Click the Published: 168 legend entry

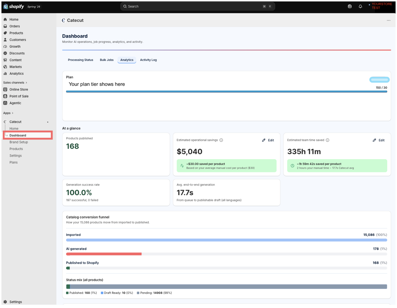point(81,293)
